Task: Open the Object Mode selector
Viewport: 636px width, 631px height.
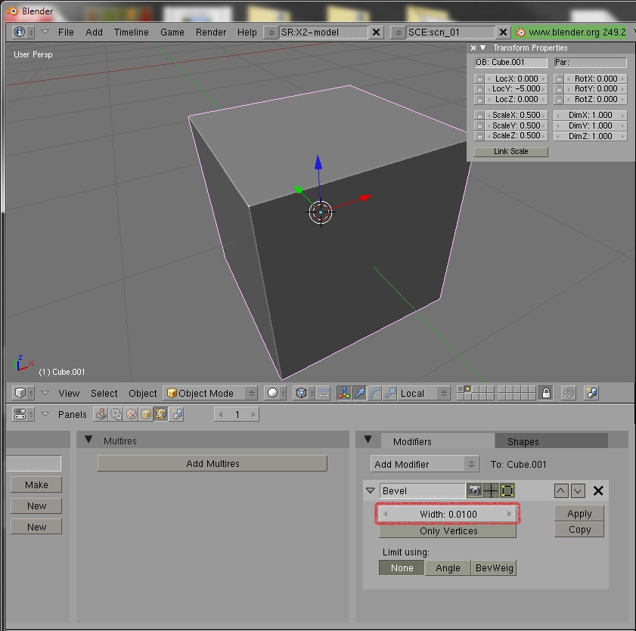Action: [210, 393]
